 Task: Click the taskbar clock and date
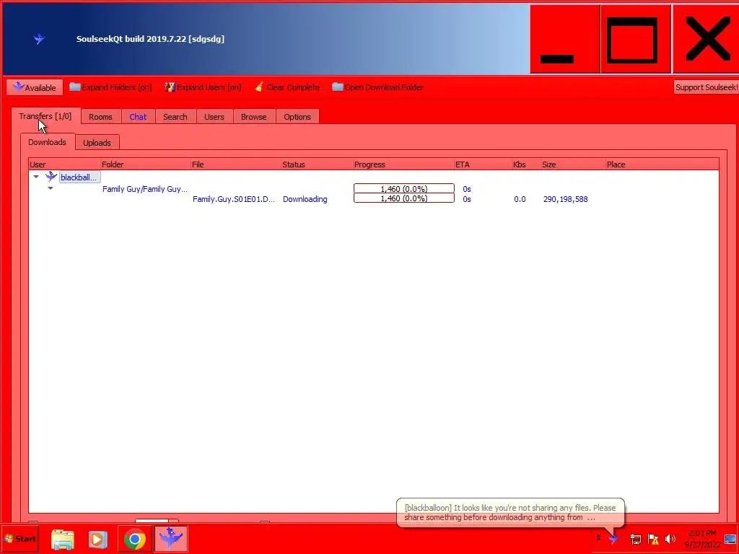click(x=703, y=539)
